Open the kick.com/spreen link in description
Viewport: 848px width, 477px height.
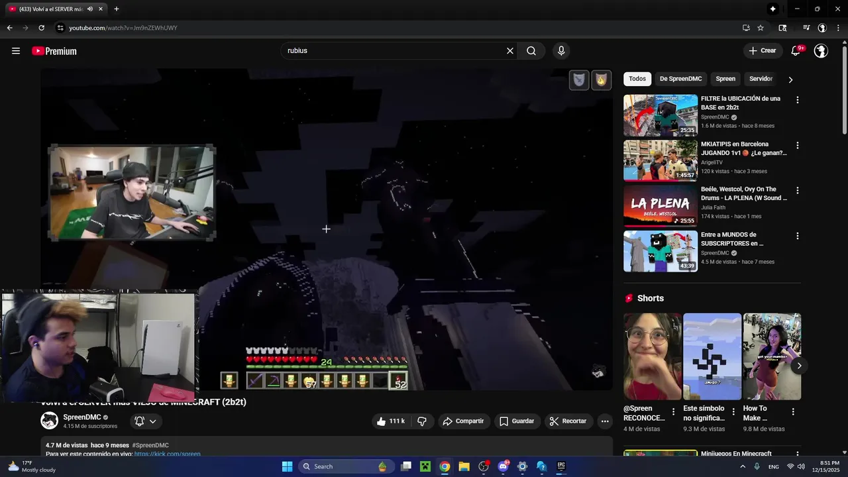click(167, 454)
